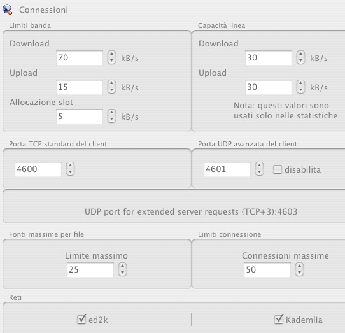Increase Limiti banda Download value with up arrow
The height and width of the screenshot is (333, 345).
click(x=112, y=54)
